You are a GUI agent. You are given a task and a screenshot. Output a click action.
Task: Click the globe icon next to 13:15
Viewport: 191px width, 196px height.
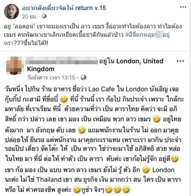(83, 78)
